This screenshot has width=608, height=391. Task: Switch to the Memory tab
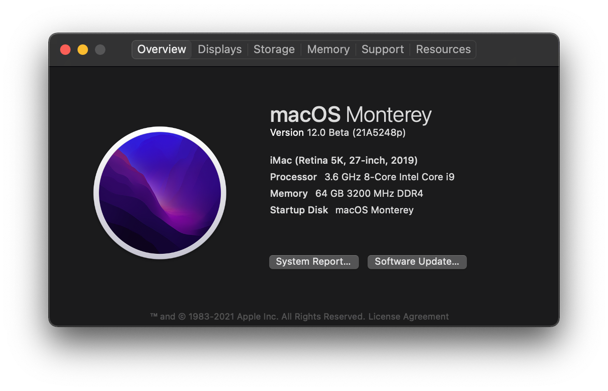[328, 50]
